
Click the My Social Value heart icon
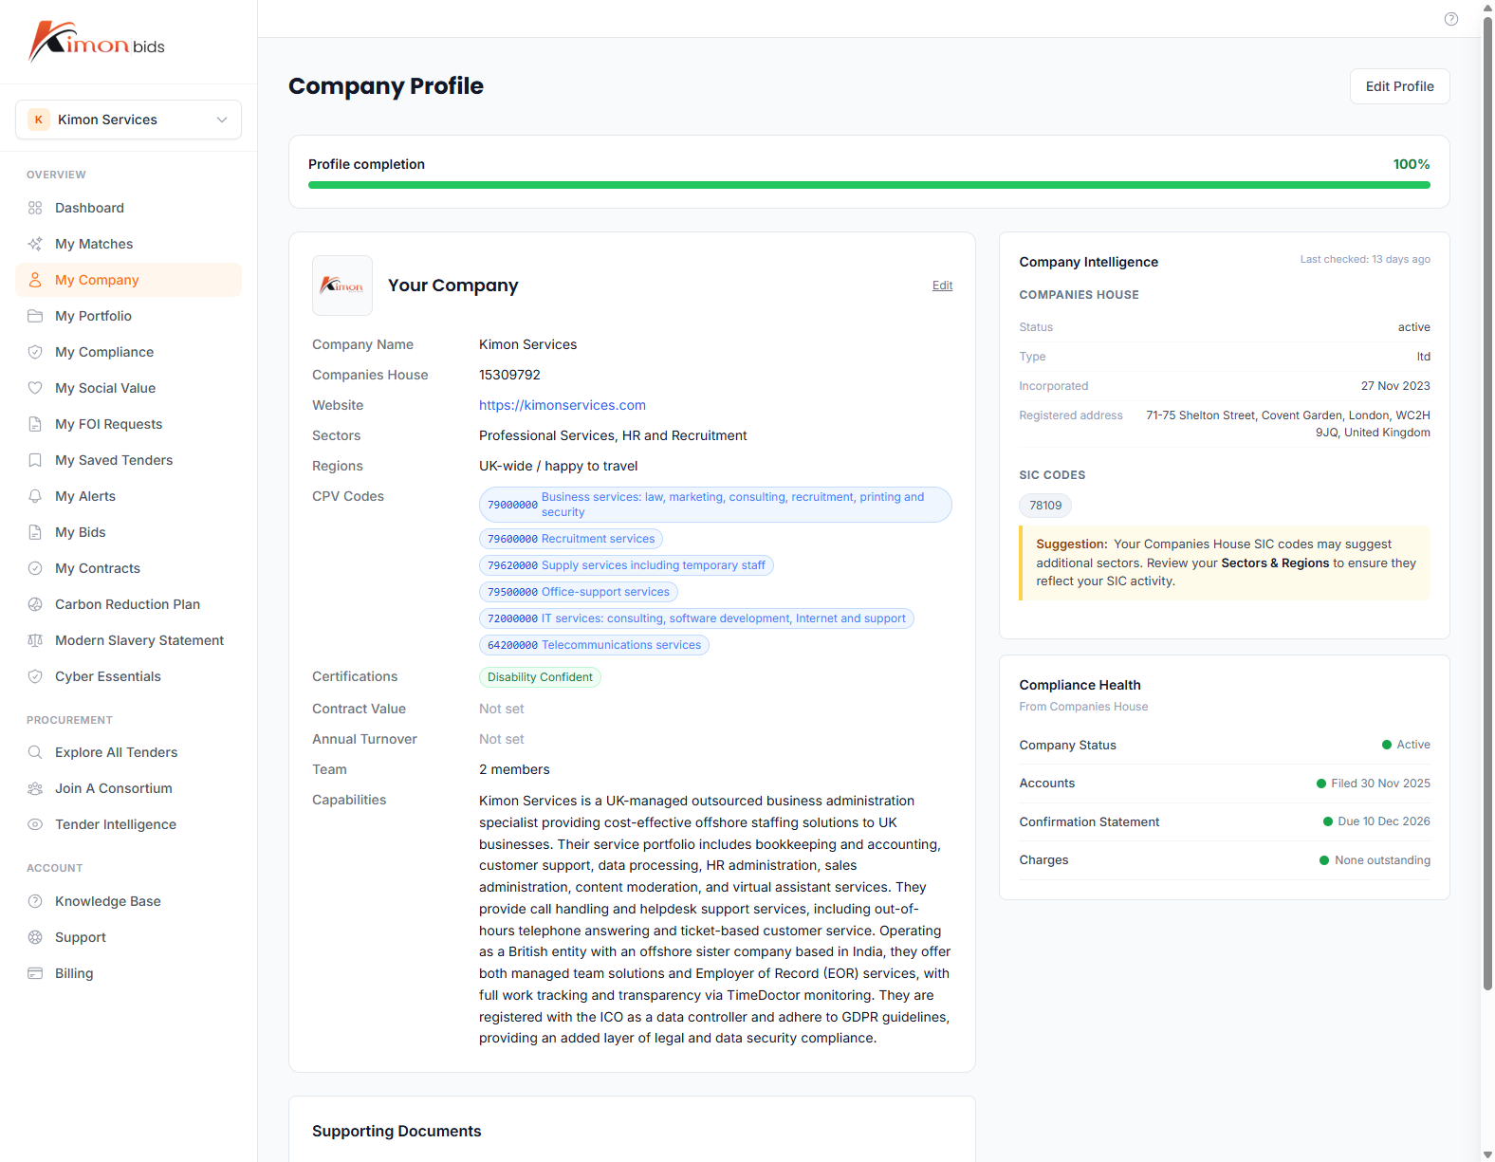click(x=35, y=388)
